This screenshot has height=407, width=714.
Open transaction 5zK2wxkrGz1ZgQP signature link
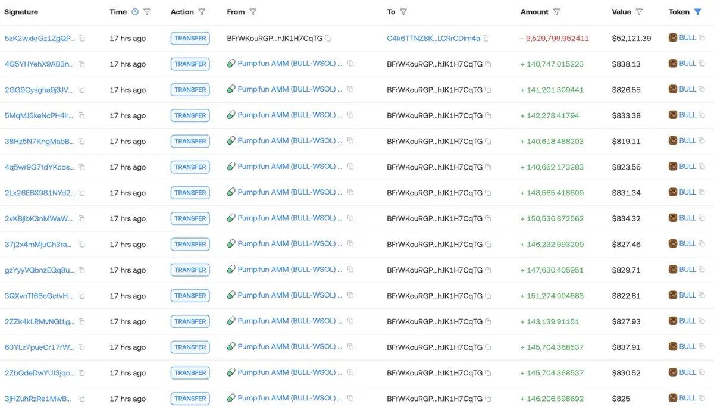point(40,39)
